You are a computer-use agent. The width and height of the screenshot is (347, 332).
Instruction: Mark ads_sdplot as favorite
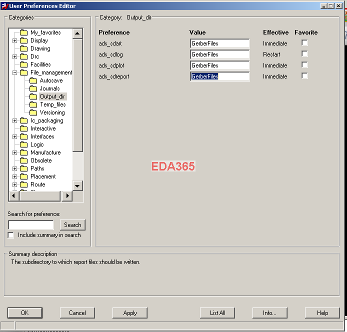(x=304, y=65)
